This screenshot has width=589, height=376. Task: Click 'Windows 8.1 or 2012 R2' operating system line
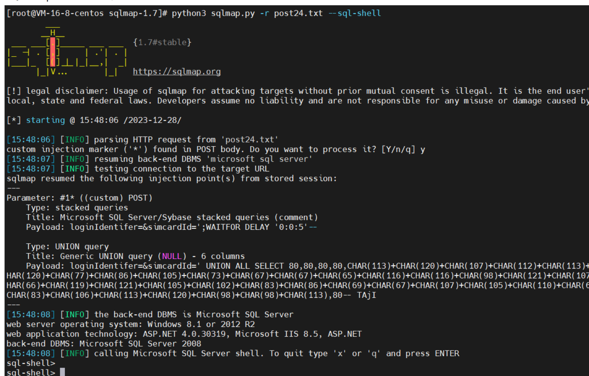click(x=131, y=325)
